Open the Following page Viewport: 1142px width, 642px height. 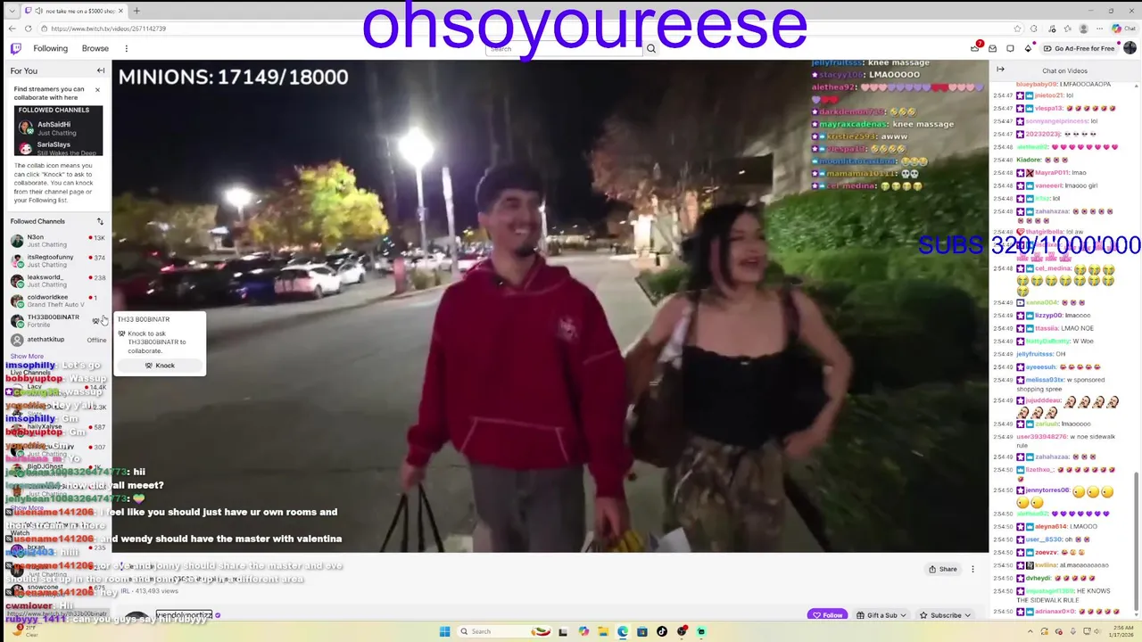50,48
